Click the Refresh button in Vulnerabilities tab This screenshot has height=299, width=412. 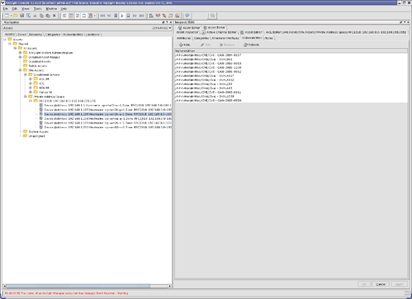(251, 45)
